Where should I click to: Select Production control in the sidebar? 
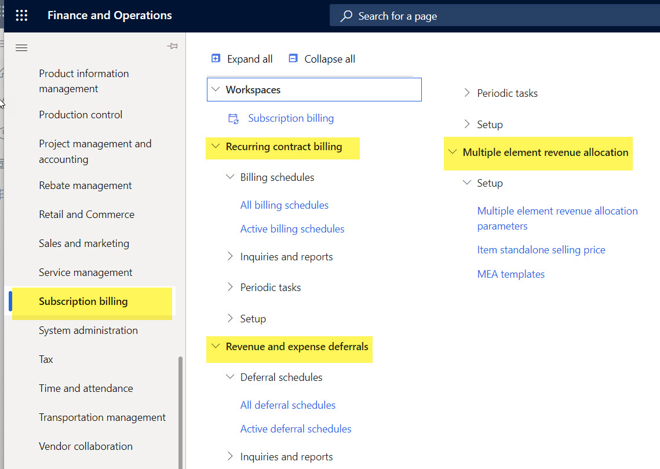(81, 114)
